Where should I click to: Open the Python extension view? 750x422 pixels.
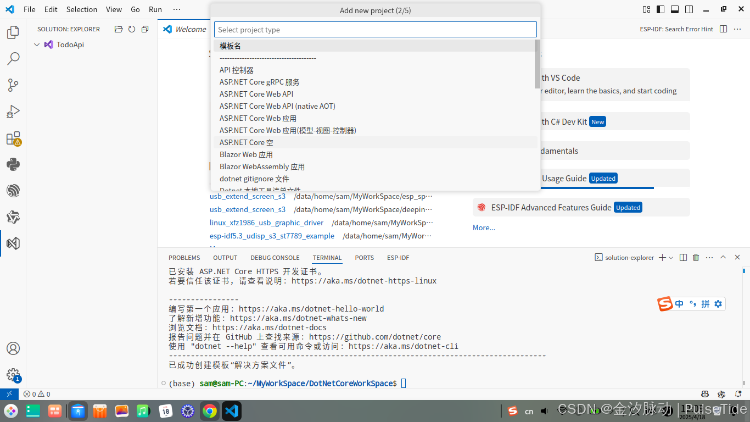[x=13, y=164]
